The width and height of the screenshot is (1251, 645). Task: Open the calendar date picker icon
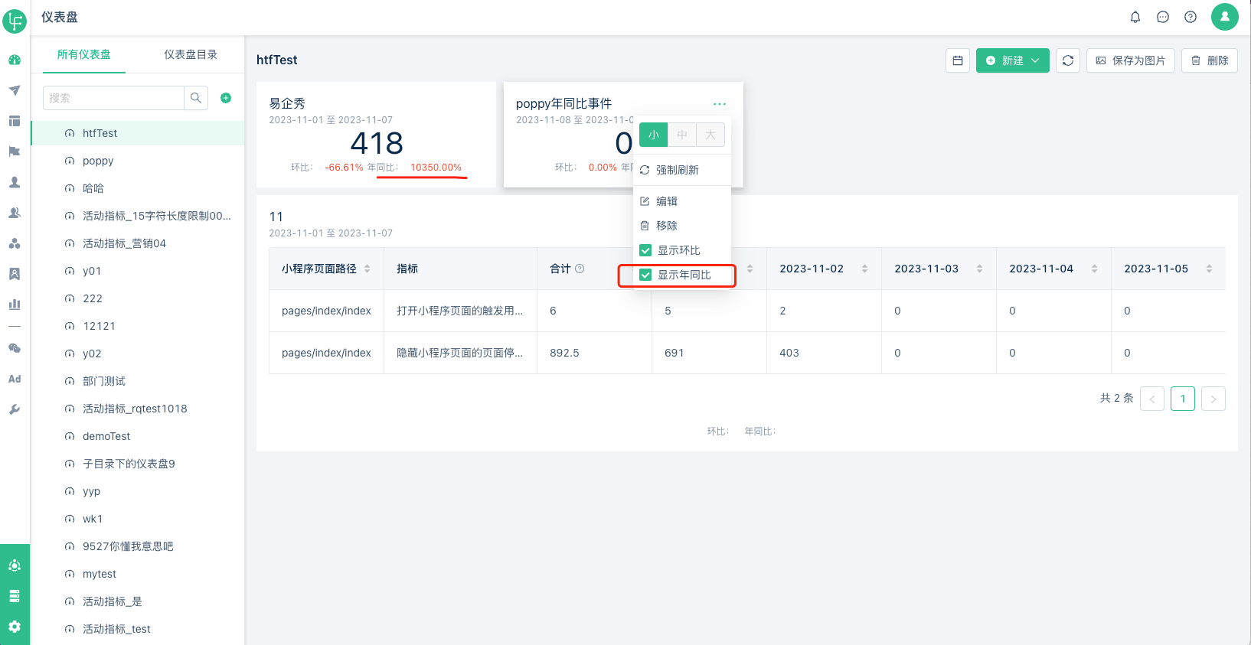958,60
